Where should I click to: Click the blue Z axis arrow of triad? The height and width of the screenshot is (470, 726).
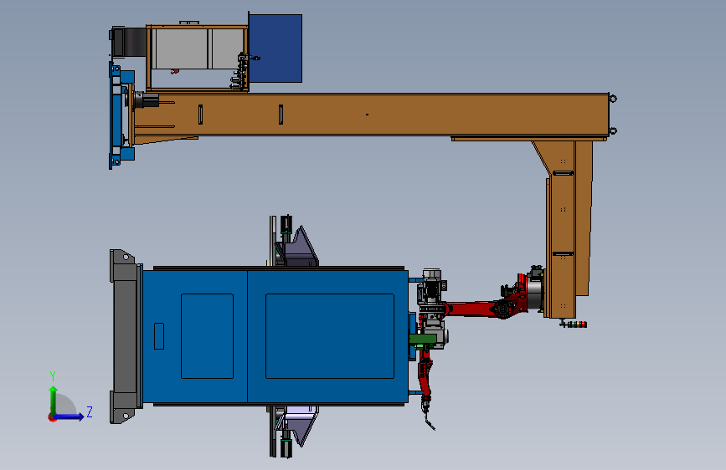pyautogui.click(x=70, y=416)
